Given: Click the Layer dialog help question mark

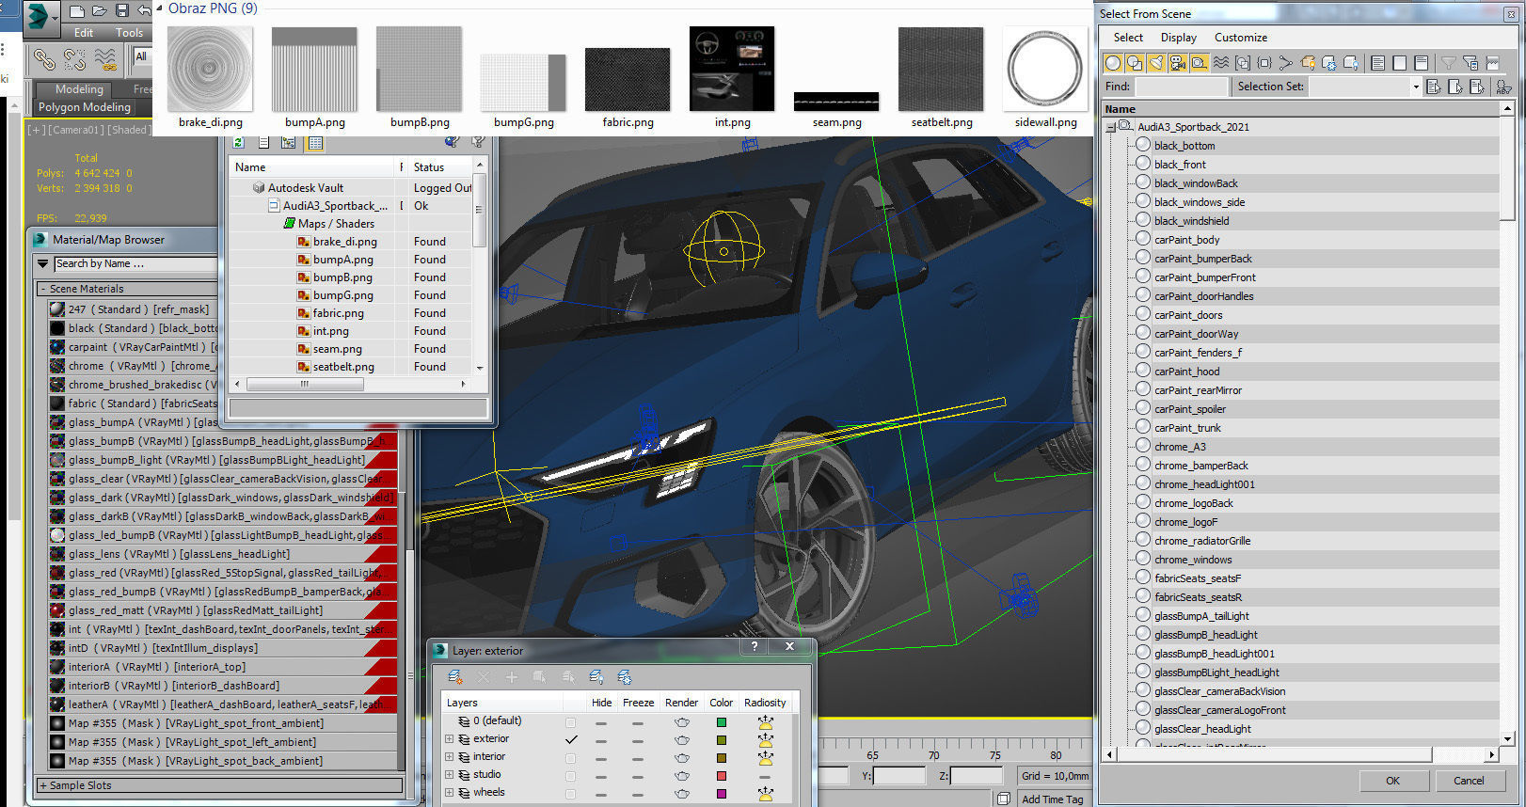Looking at the screenshot, I should 754,646.
